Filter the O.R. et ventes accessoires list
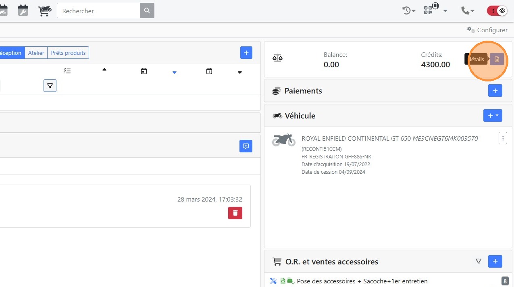 pyautogui.click(x=479, y=262)
